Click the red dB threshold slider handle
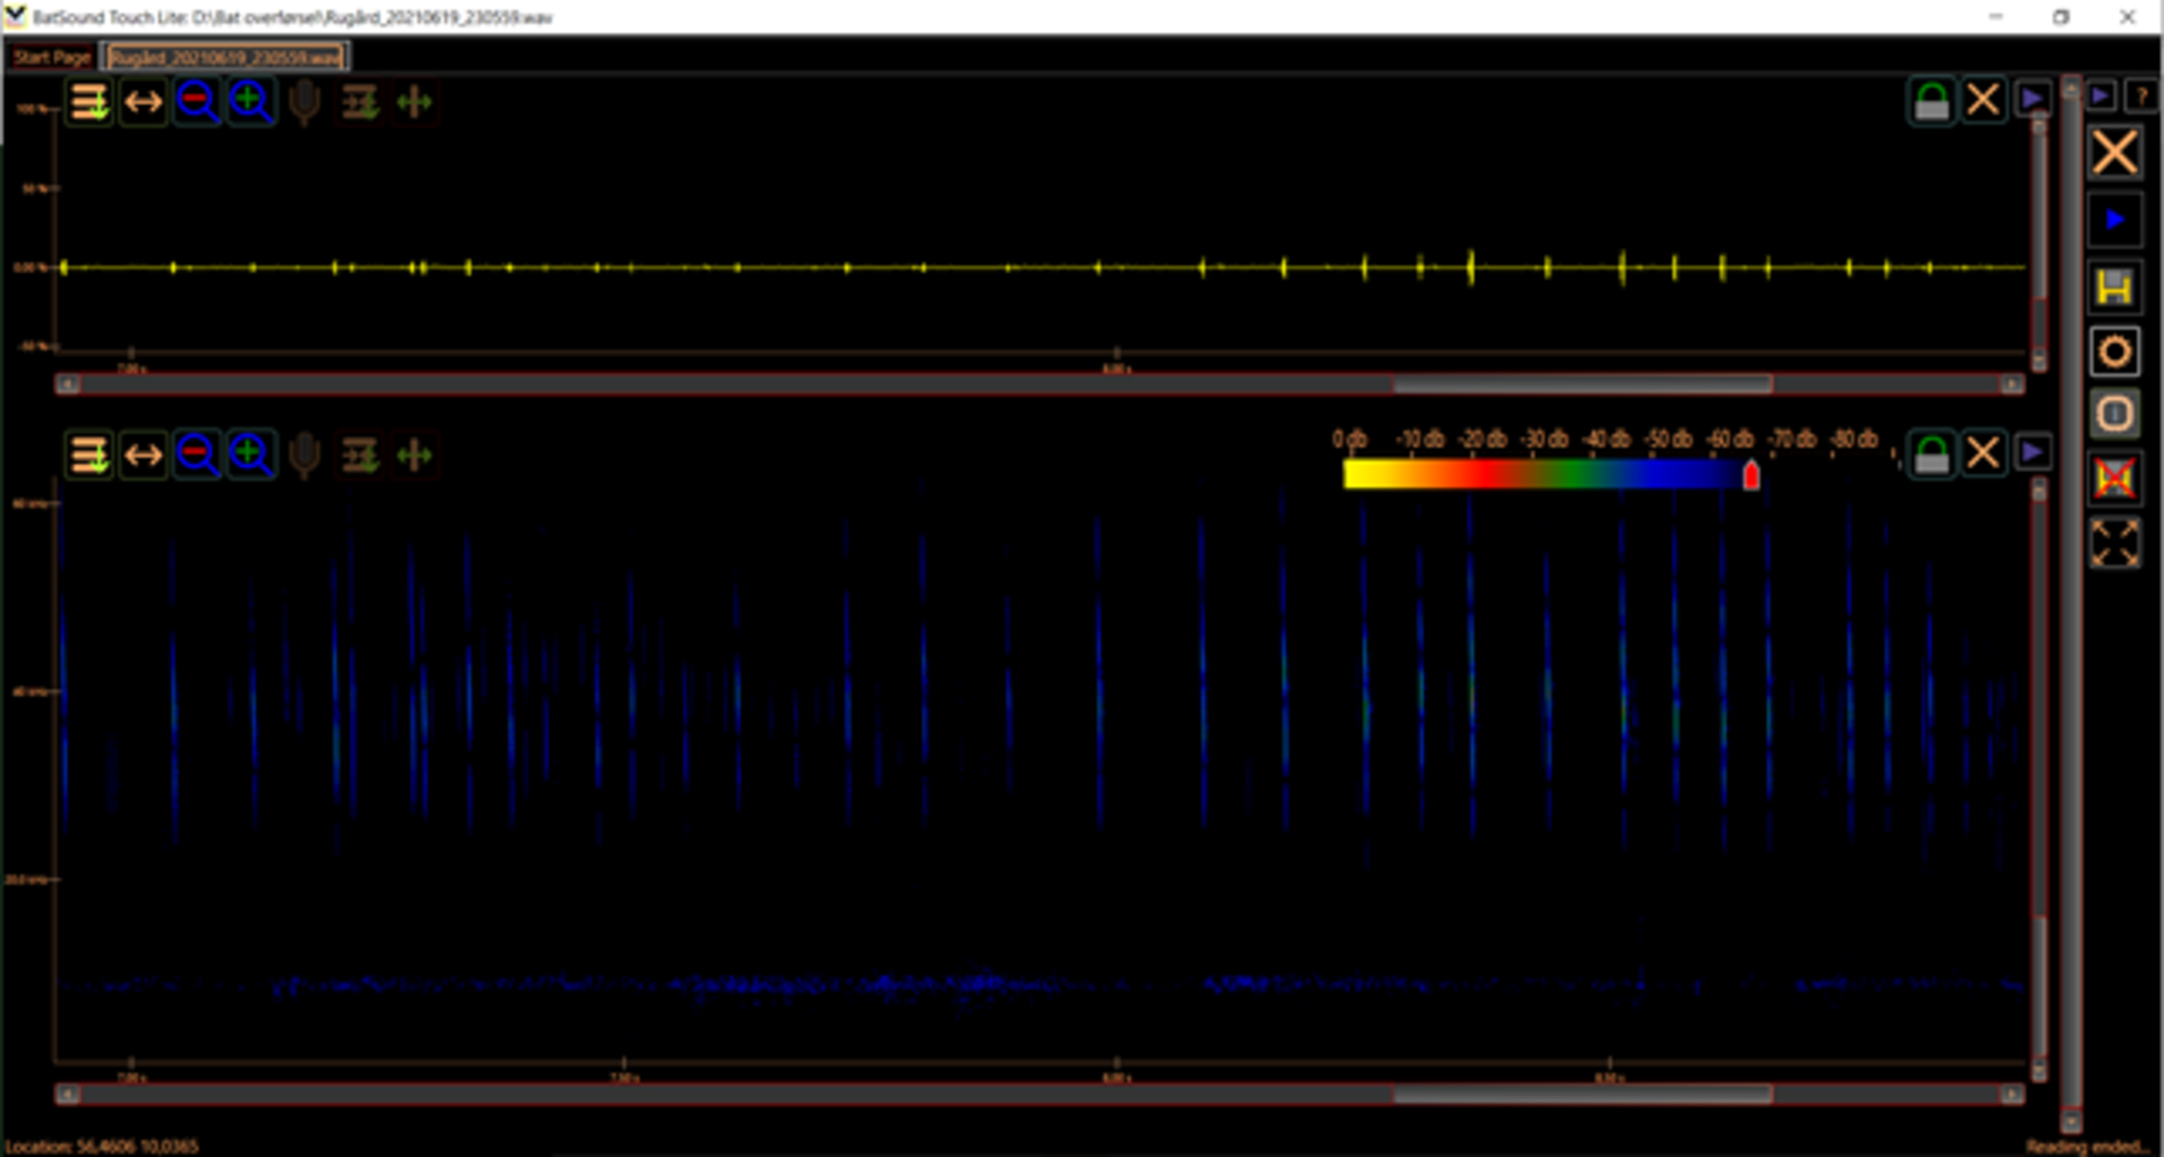The width and height of the screenshot is (2164, 1157). pos(1751,476)
